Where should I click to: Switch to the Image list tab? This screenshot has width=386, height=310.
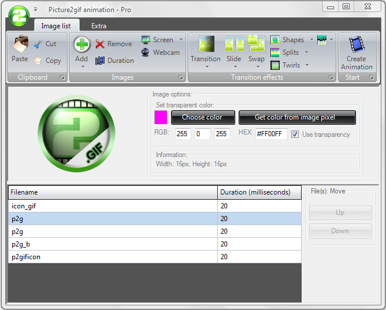pyautogui.click(x=56, y=25)
